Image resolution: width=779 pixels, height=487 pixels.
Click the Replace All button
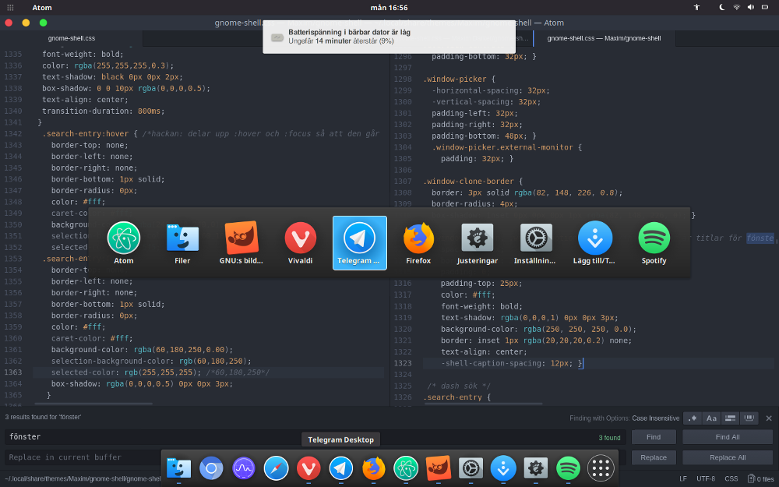728,457
